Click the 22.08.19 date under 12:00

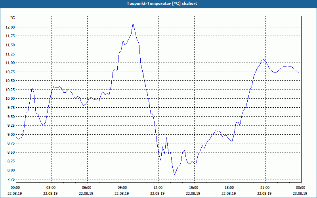pyautogui.click(x=157, y=193)
